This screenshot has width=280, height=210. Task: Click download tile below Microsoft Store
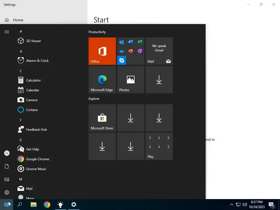point(102,146)
